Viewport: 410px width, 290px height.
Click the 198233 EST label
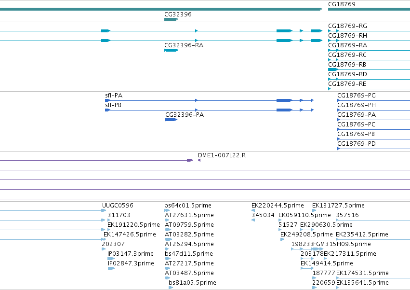[x=302, y=244]
